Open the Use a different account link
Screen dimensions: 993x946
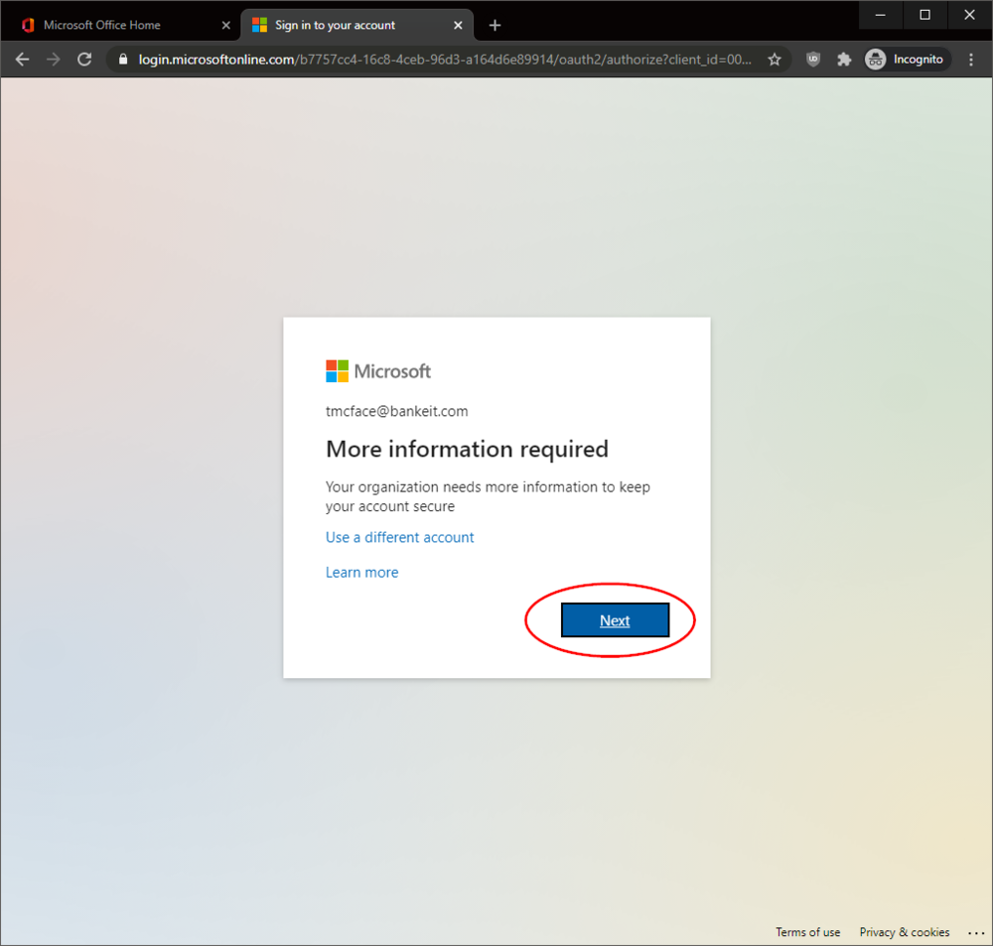(x=399, y=537)
